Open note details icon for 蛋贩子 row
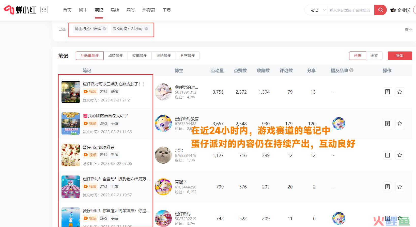 coord(388,187)
